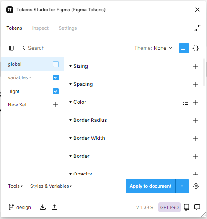Add a new Spacing token
207x219 pixels.
pyautogui.click(x=196, y=84)
